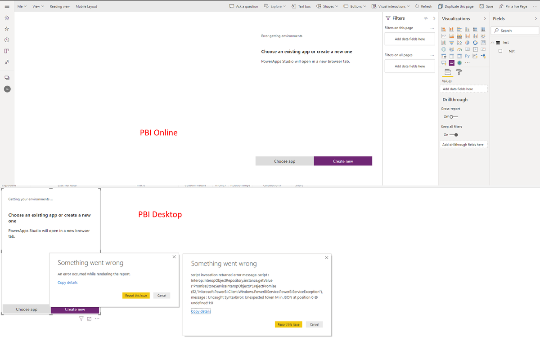Toggle the Keep all filters switch
The image size is (540, 350).
click(x=454, y=135)
